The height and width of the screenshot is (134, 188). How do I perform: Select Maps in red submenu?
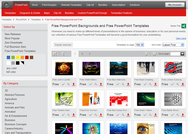47,13
